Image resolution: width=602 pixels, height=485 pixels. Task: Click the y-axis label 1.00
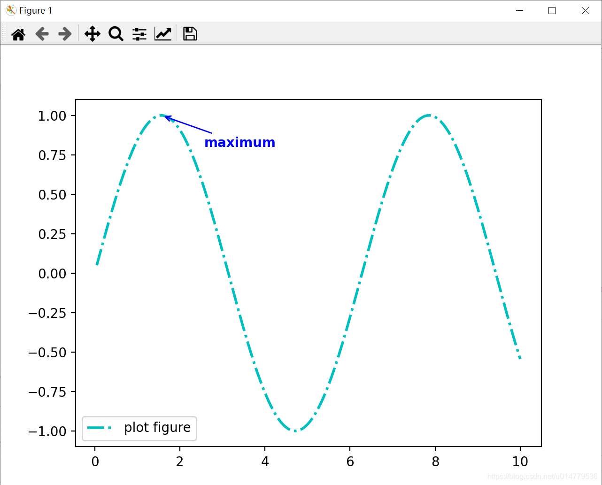52,116
